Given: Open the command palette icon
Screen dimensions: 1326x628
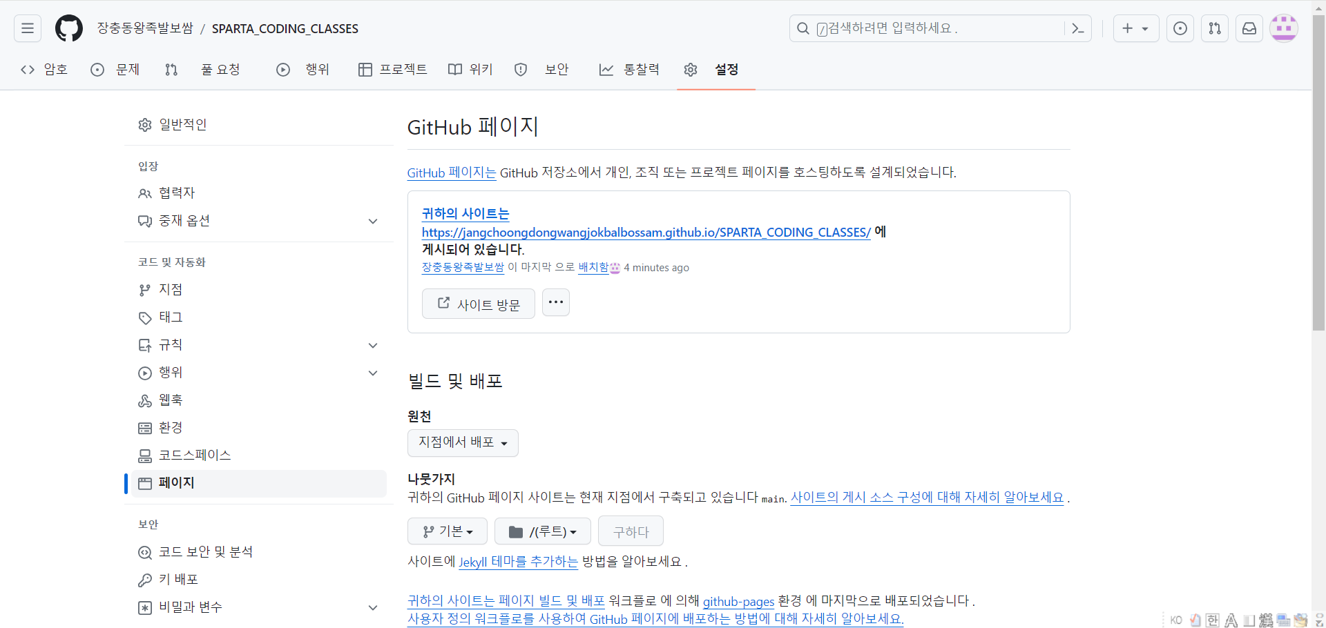Looking at the screenshot, I should (x=1077, y=28).
